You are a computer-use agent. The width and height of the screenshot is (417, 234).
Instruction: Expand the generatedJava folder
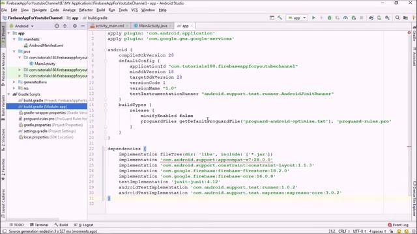[x=14, y=82]
